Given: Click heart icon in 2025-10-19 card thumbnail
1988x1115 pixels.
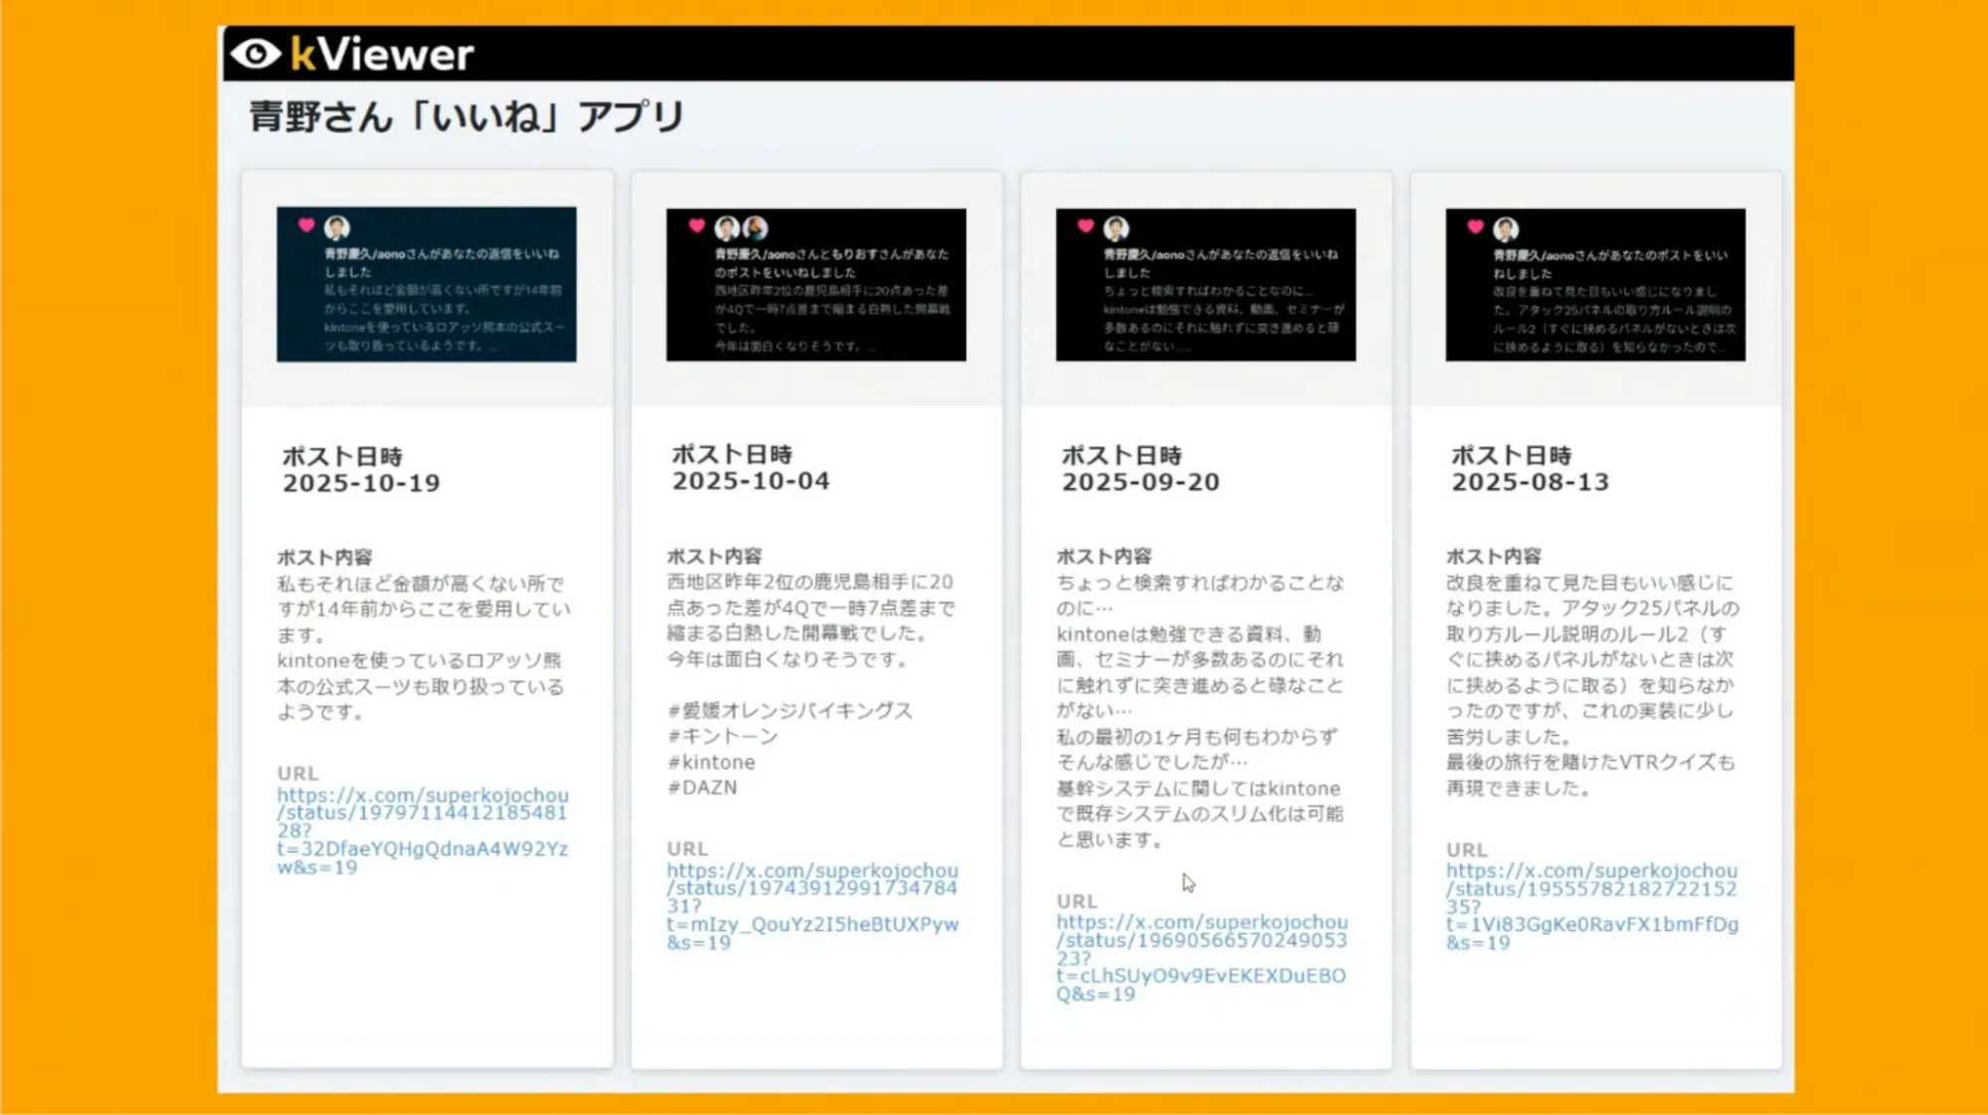Looking at the screenshot, I should [x=306, y=226].
